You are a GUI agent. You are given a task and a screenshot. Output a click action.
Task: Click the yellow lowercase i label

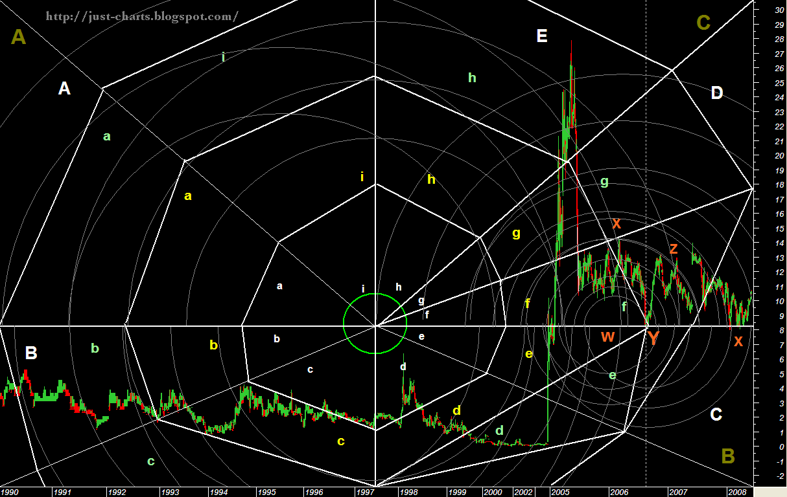(362, 176)
